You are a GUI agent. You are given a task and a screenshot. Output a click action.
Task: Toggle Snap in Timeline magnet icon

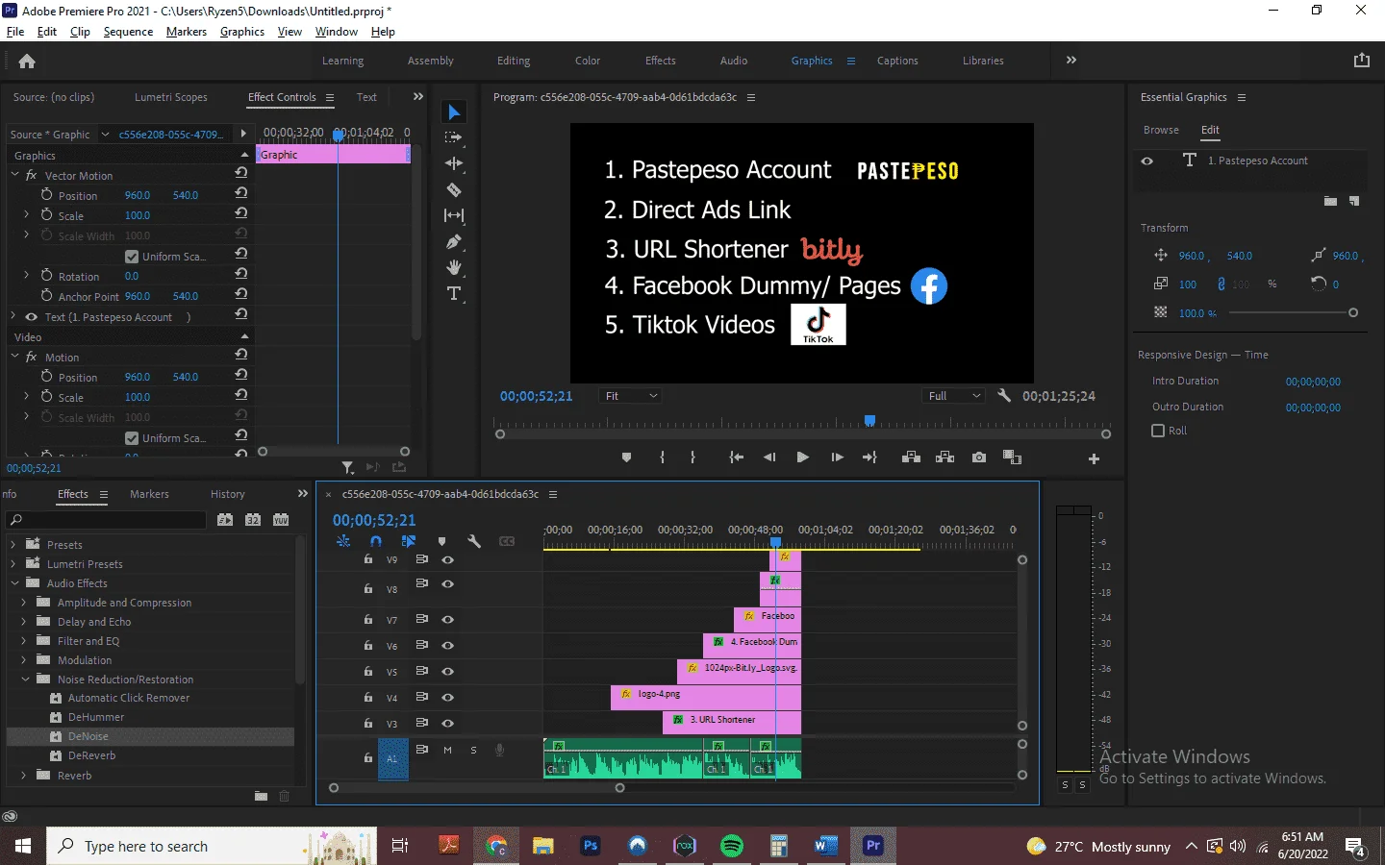tap(375, 541)
